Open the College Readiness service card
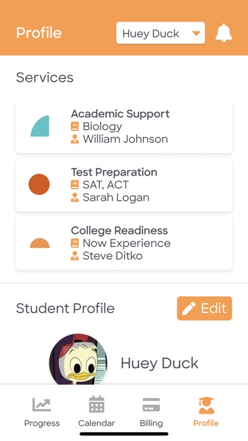This screenshot has width=248, height=441. 124,243
